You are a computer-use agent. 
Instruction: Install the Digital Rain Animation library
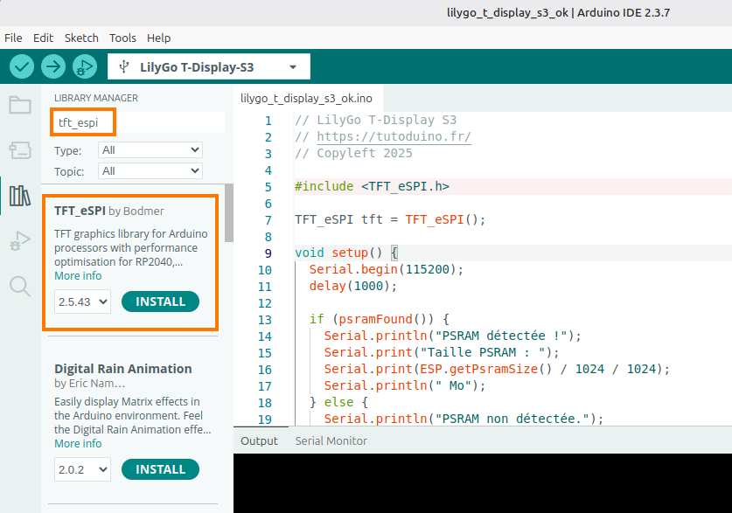160,469
